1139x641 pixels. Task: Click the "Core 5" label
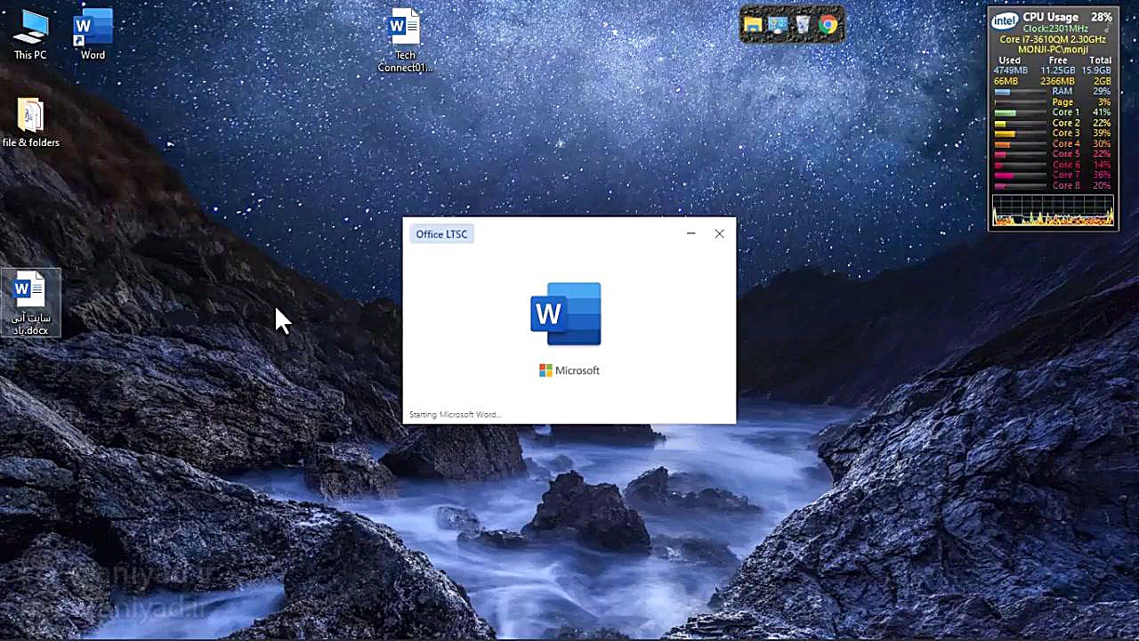(1066, 155)
